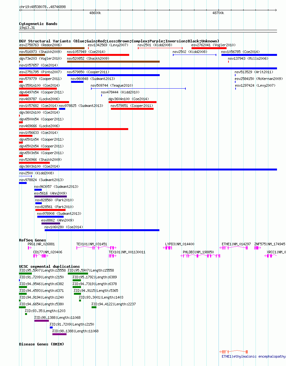Click the blue bar beneath nsv1060280
The height and width of the screenshot is (366, 286).
coord(102,231)
